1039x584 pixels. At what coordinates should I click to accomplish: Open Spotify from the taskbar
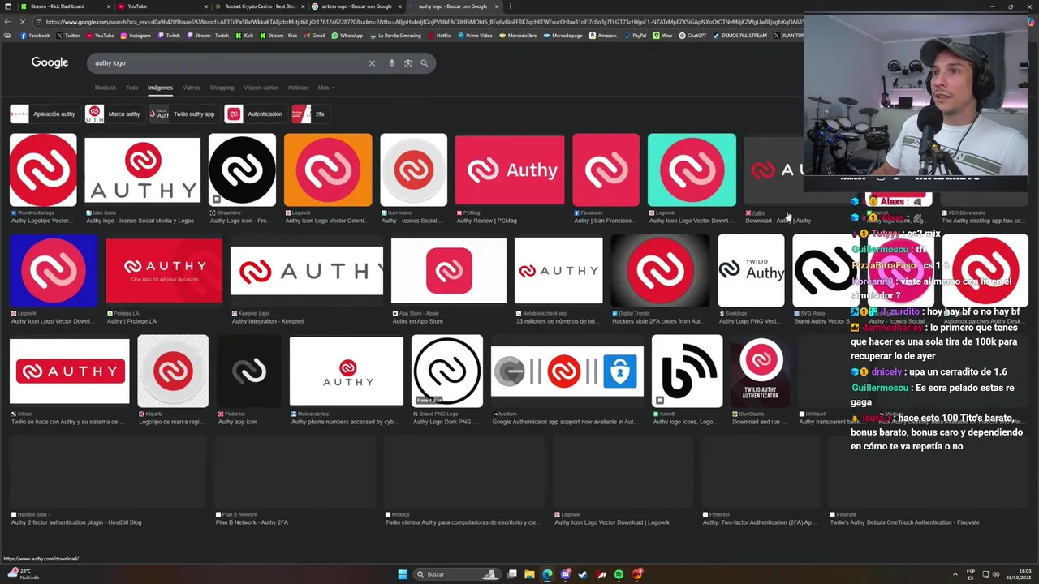pos(619,574)
